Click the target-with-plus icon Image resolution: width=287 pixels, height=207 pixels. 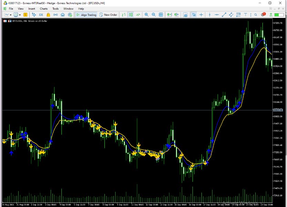[x=70, y=14]
